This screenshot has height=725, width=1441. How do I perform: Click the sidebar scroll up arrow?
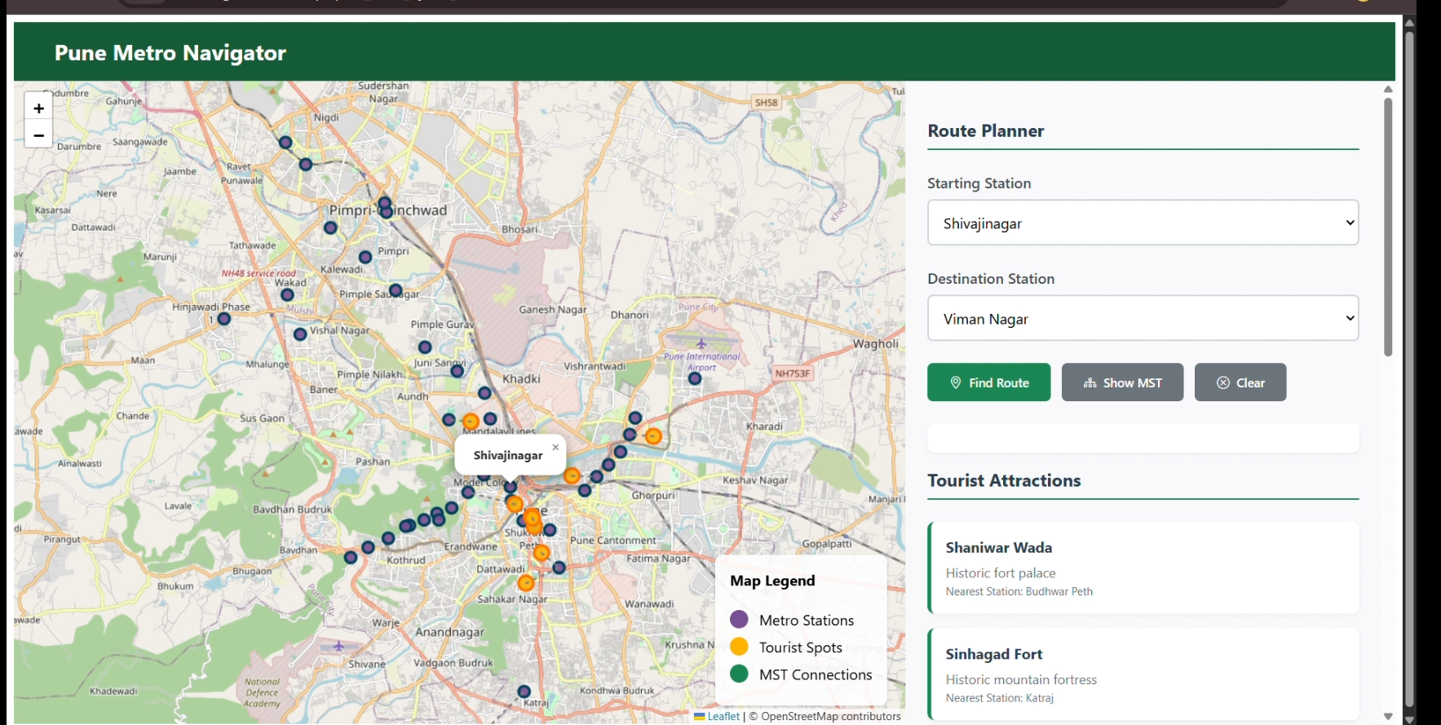(1388, 89)
